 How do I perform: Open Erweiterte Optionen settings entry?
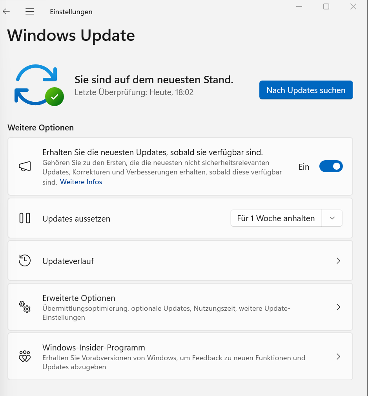[180, 307]
